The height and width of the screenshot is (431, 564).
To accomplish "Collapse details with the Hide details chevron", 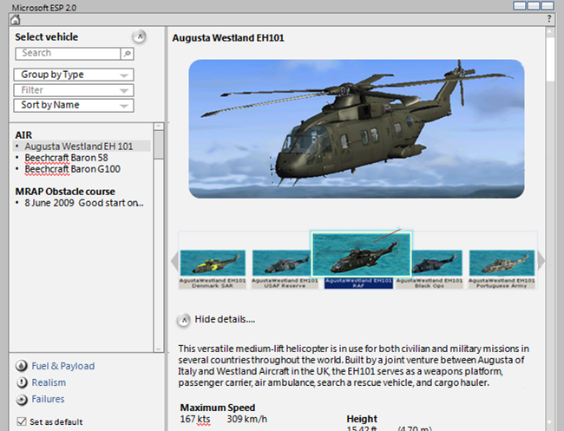I will 184,319.
